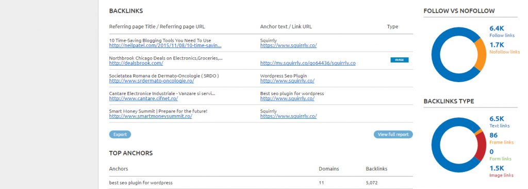Click the blue text-links segment in Backlinks Type chart
The height and width of the screenshot is (189, 528).
point(436,145)
